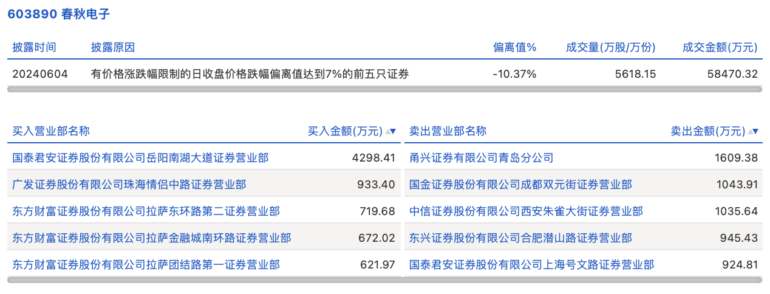
Task: Open the 603890 春秋电子 stock title link
Action: [x=58, y=14]
